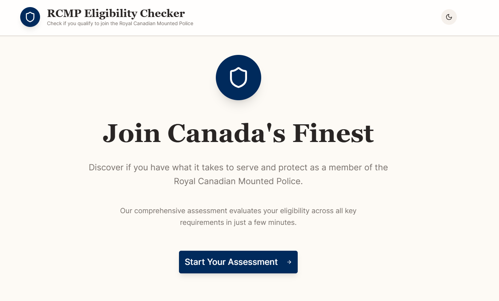Click the assessment duration info text
This screenshot has height=301, width=499.
(x=238, y=216)
